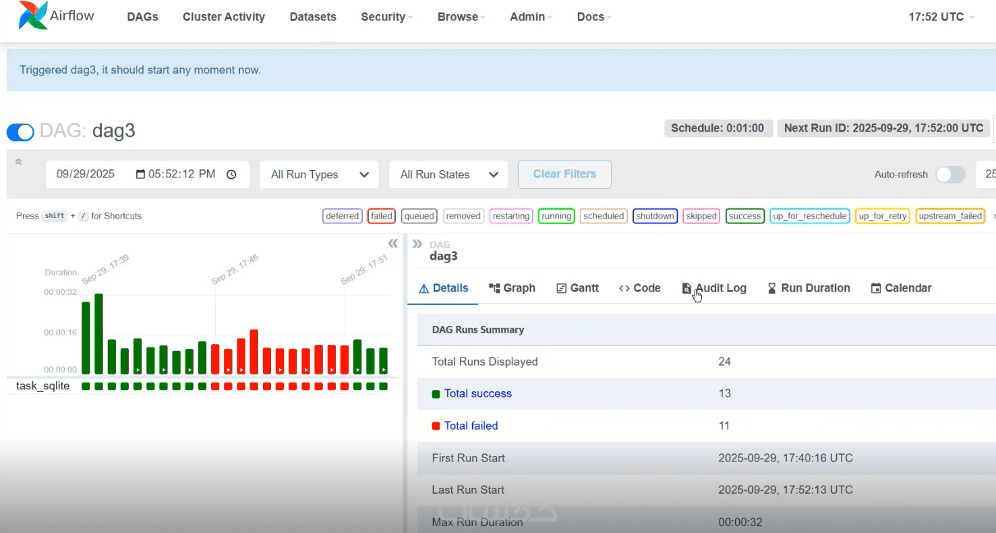Screen dimensions: 996x533
Task: Open the All Run Types dropdown
Action: pos(320,175)
